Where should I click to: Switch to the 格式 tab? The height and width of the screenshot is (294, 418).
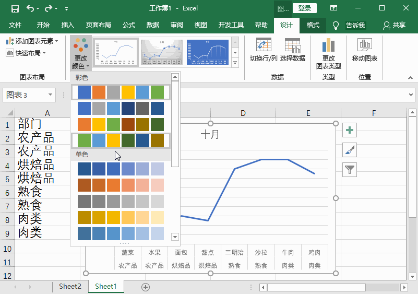tap(313, 25)
